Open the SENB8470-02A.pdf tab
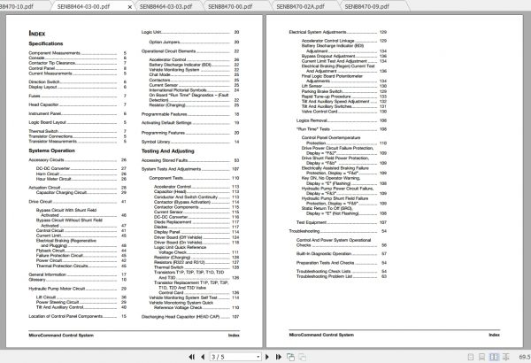Viewport: 531px width, 363px height. coord(301,6)
